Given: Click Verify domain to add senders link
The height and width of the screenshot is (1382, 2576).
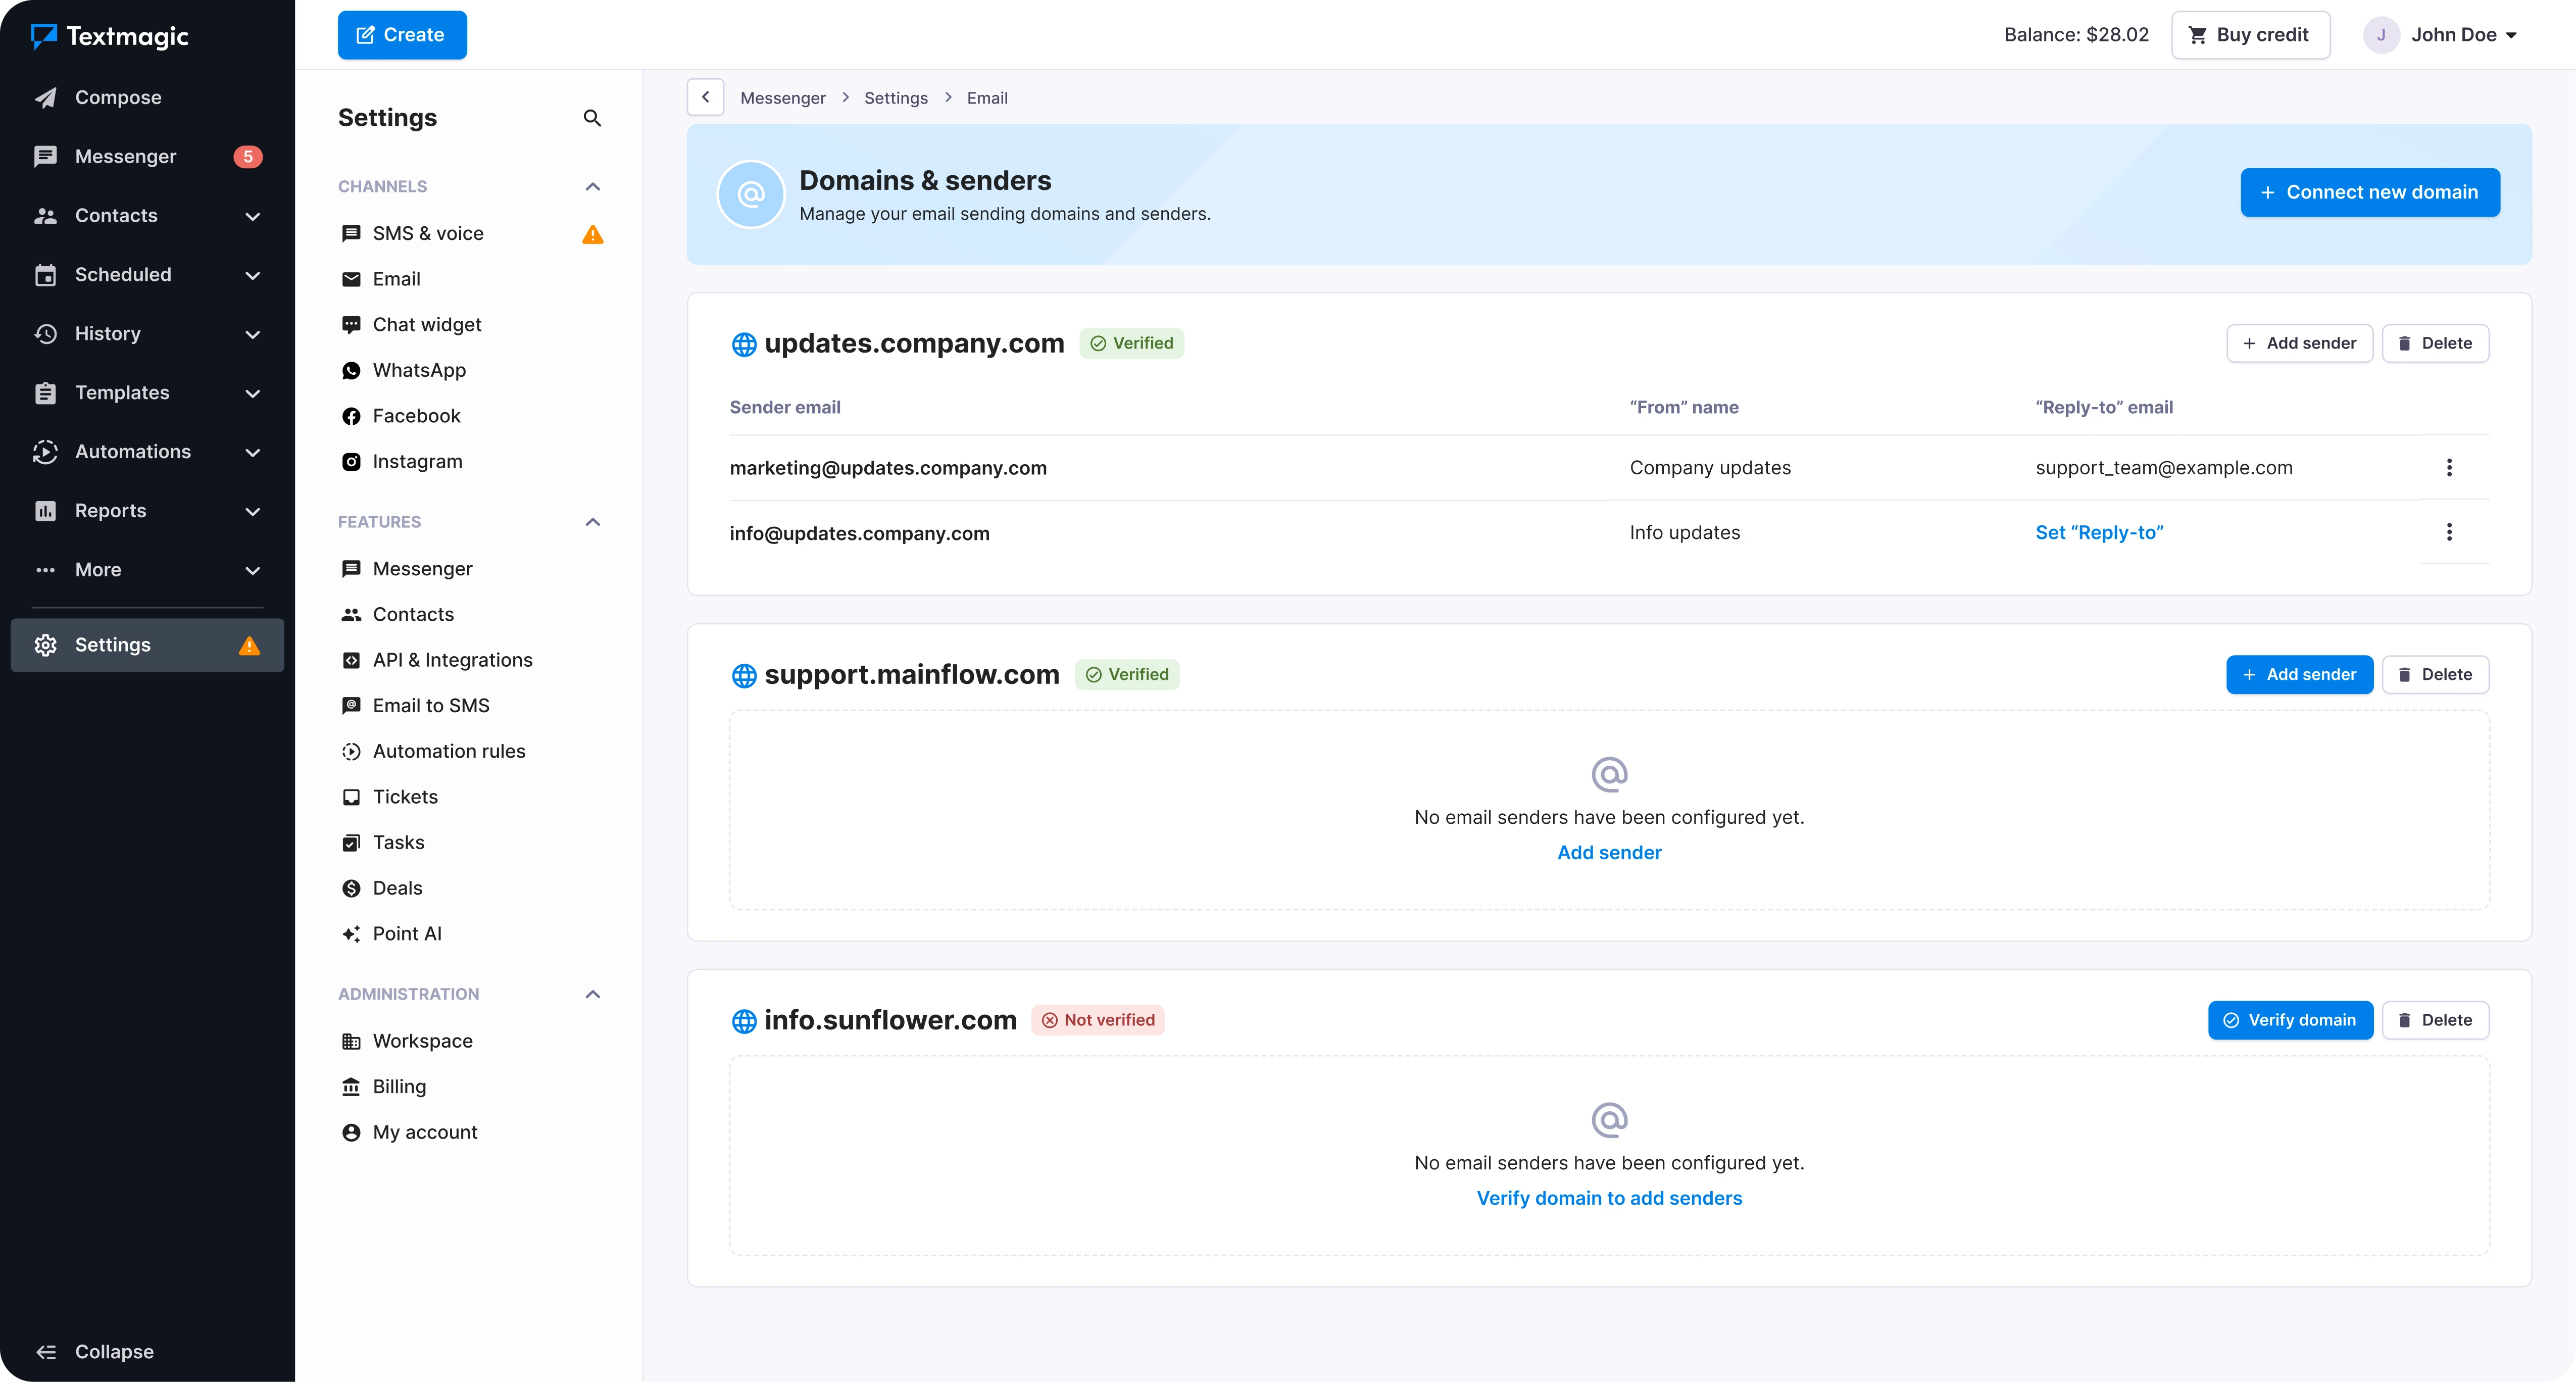Looking at the screenshot, I should pos(1609,1198).
